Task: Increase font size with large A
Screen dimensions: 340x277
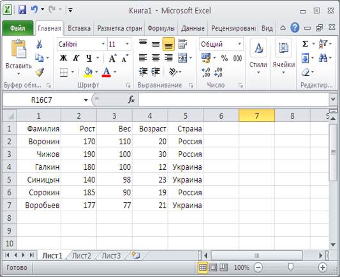Action: click(x=112, y=58)
